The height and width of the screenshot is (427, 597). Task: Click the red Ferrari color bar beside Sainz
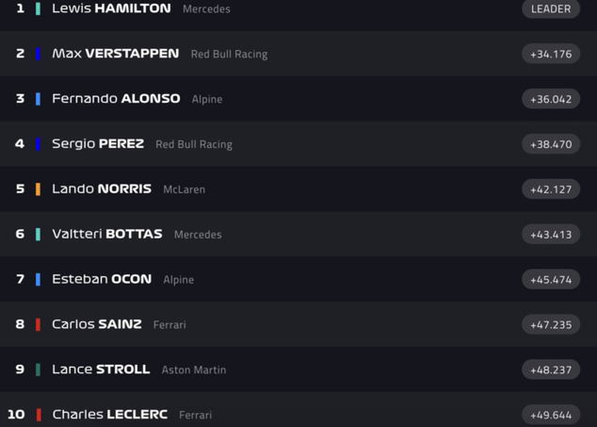point(38,324)
